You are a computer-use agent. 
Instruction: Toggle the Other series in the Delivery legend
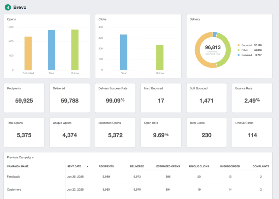(x=245, y=50)
